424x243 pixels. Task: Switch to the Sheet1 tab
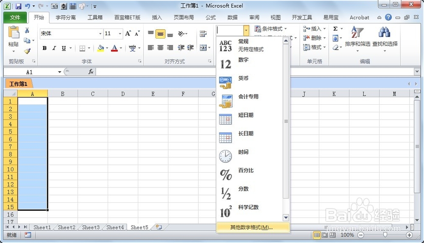pyautogui.click(x=42, y=227)
